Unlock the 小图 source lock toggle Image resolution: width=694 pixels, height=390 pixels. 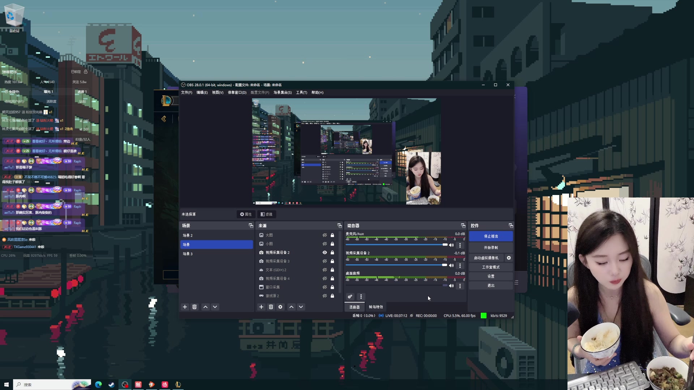click(x=332, y=244)
